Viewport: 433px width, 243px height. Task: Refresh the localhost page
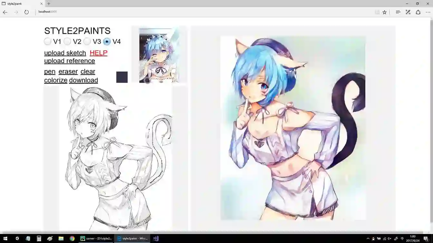27,12
